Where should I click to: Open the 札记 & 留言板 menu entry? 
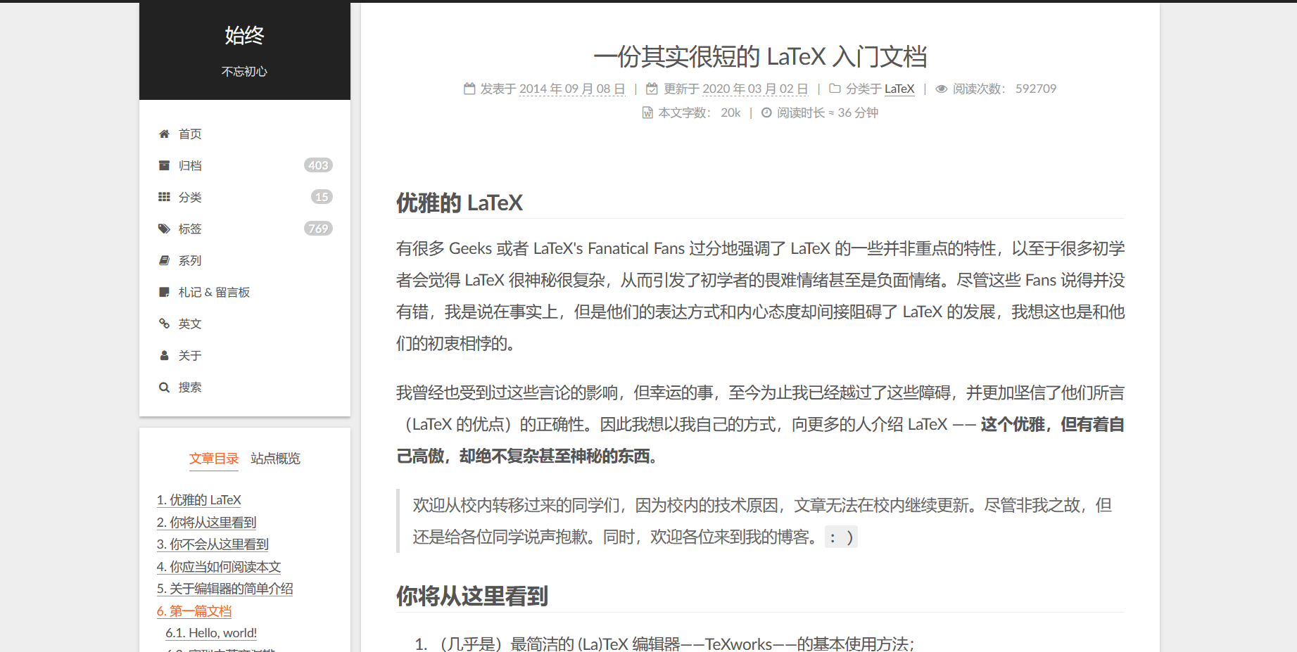[x=215, y=292]
